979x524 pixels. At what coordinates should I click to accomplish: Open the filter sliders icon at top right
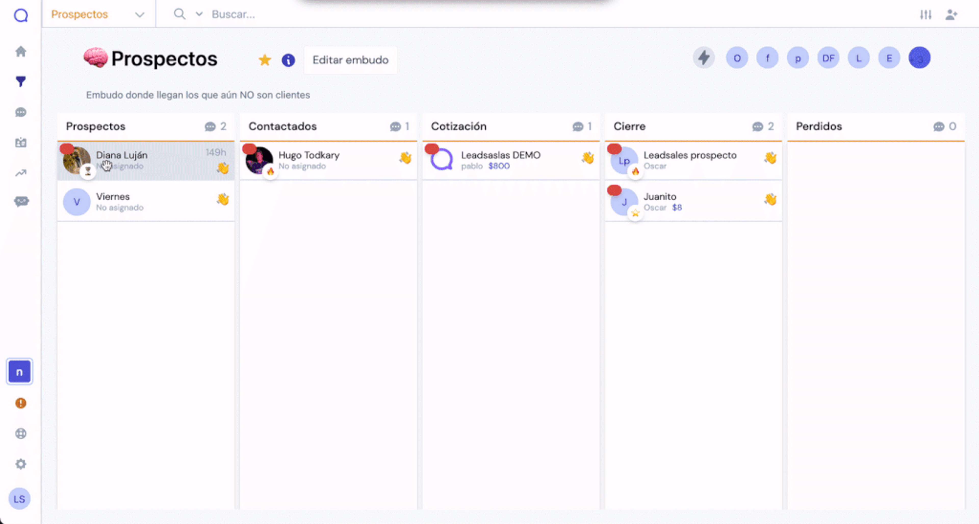[926, 15]
